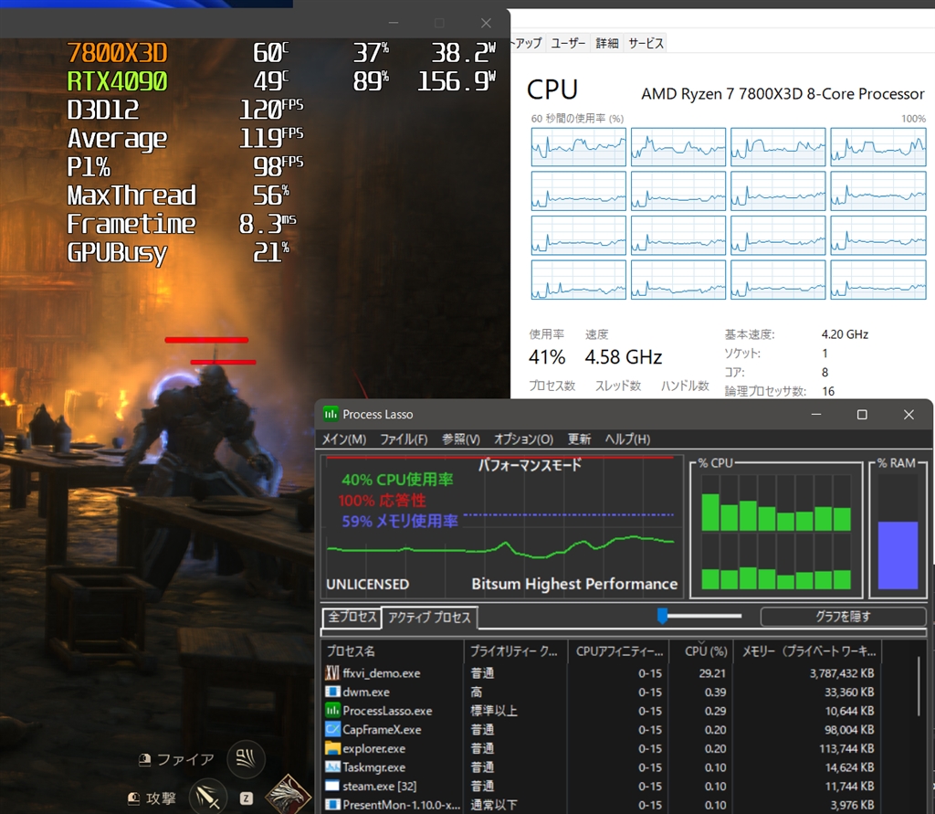Screen dimensions: 935x814
Task: Select the steam.exe process icon
Action: (x=332, y=786)
